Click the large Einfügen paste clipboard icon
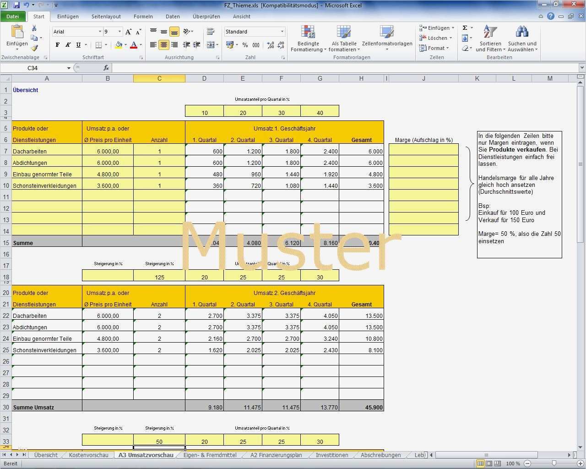Viewport: 586px width, 469px height. coord(17,32)
